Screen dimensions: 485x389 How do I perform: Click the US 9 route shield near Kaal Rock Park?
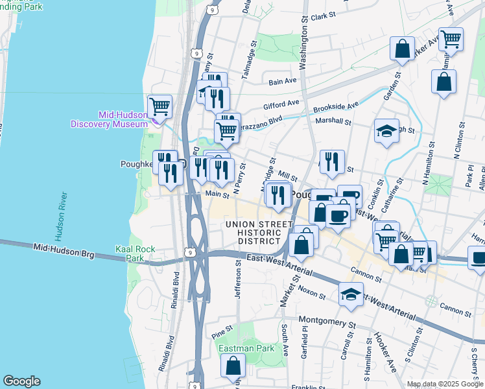point(190,253)
